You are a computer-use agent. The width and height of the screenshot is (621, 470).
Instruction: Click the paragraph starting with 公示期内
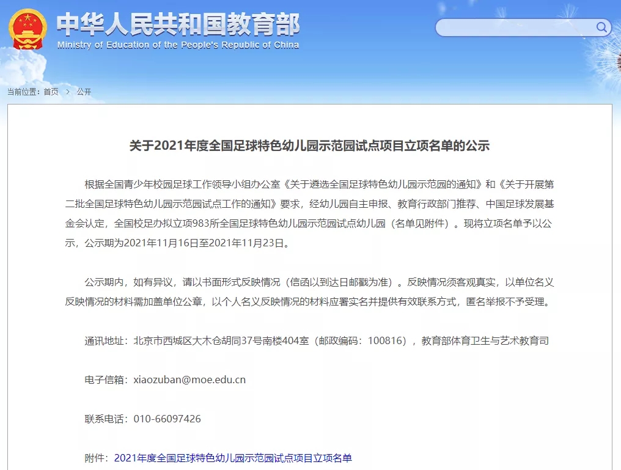point(309,292)
